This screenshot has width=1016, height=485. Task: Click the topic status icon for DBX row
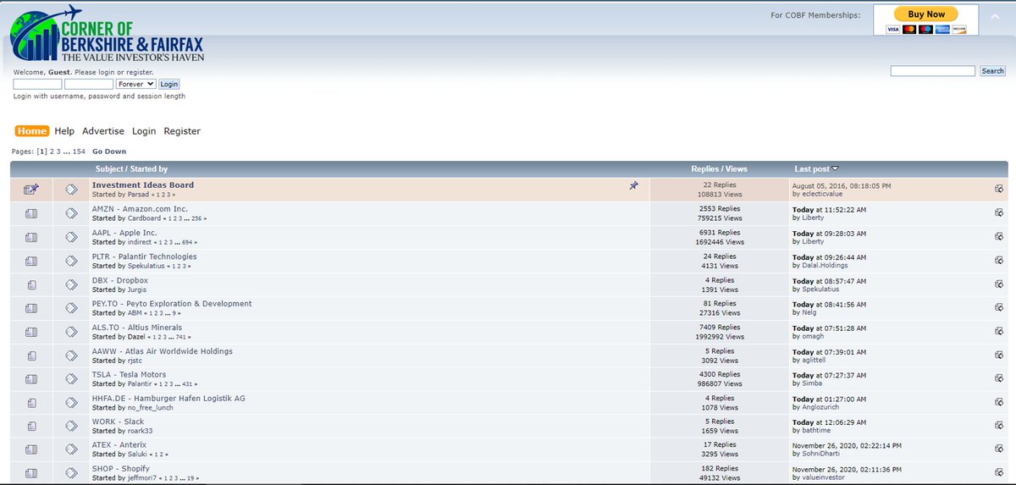coord(31,284)
